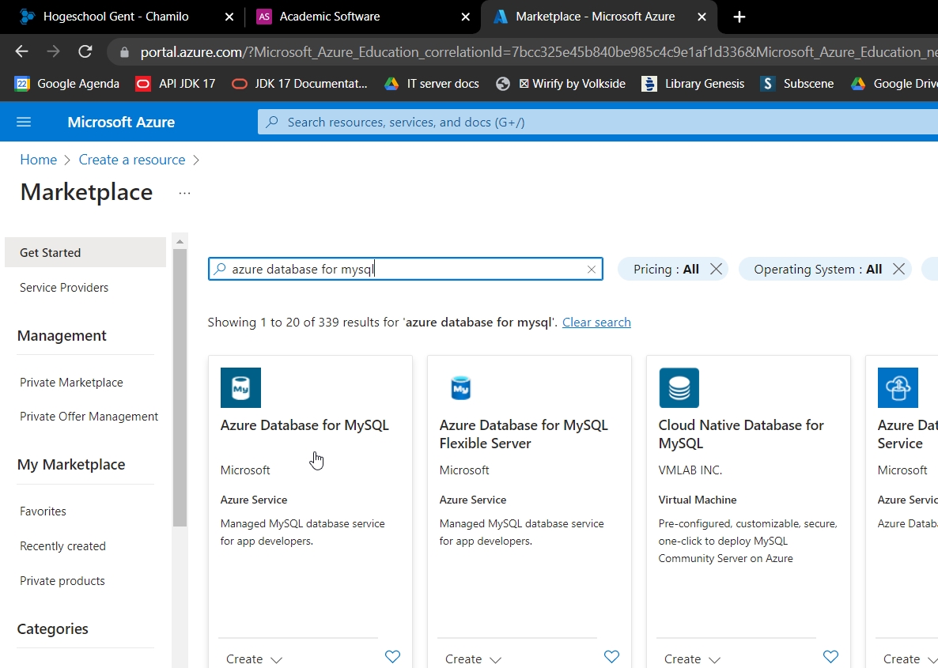
Task: Go to Create a resource breadcrumb
Action: click(x=131, y=160)
